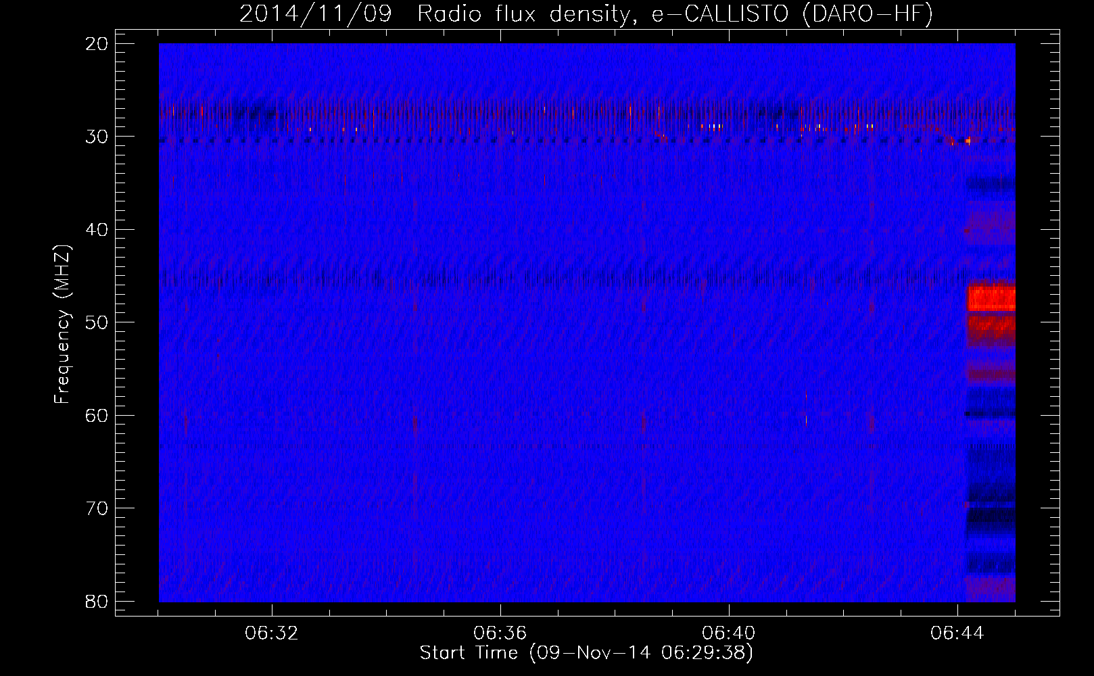Click the 06:32 time tick label
Viewport: 1094px width, 676px height.
[x=272, y=633]
